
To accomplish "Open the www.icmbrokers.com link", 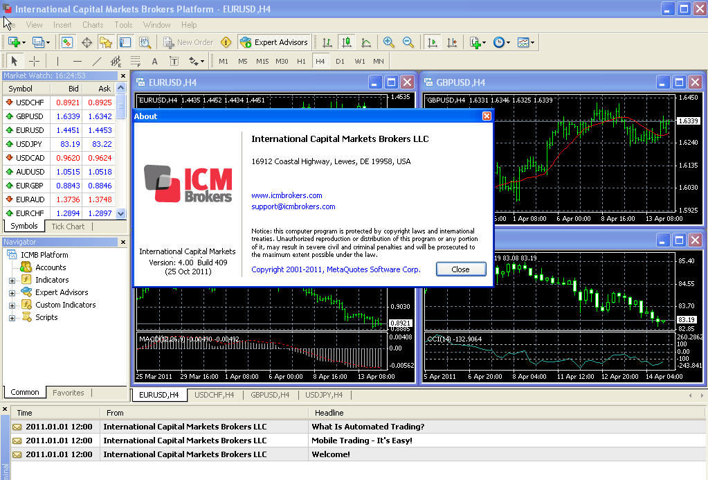I will [x=287, y=195].
